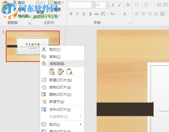
Task: Click 重置 reset slide button
Action: (55, 10)
